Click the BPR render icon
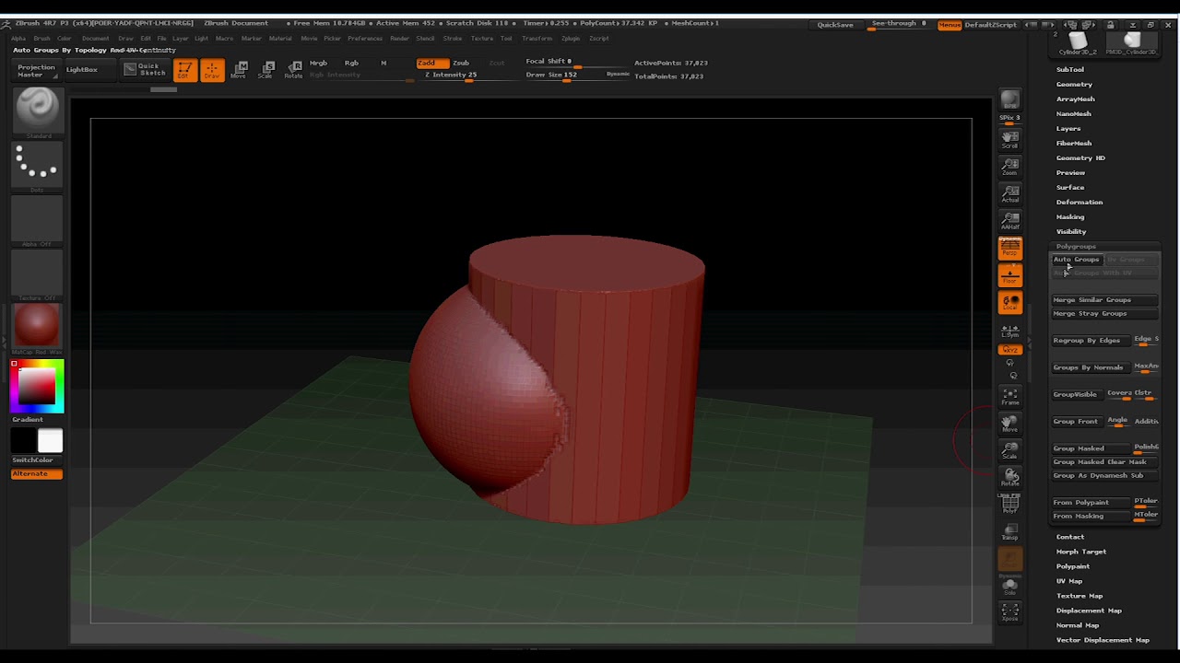The width and height of the screenshot is (1180, 663). (1010, 100)
